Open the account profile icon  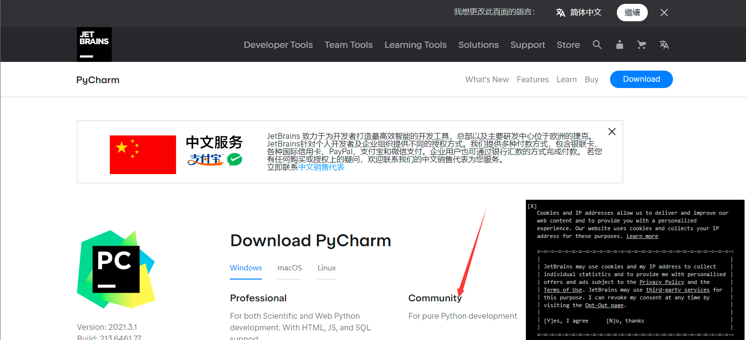tap(619, 44)
